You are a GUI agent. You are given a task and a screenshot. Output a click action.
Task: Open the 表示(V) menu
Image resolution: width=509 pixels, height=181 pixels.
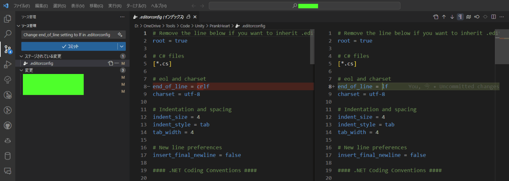(x=77, y=6)
